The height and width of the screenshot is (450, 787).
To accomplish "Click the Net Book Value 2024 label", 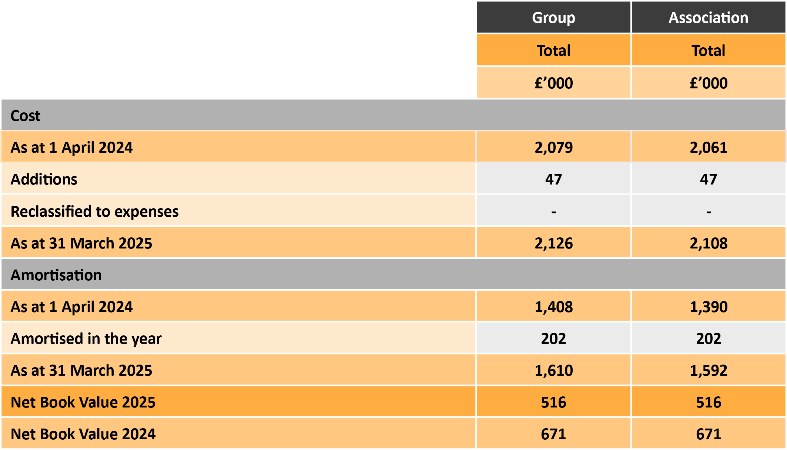I will pyautogui.click(x=83, y=434).
